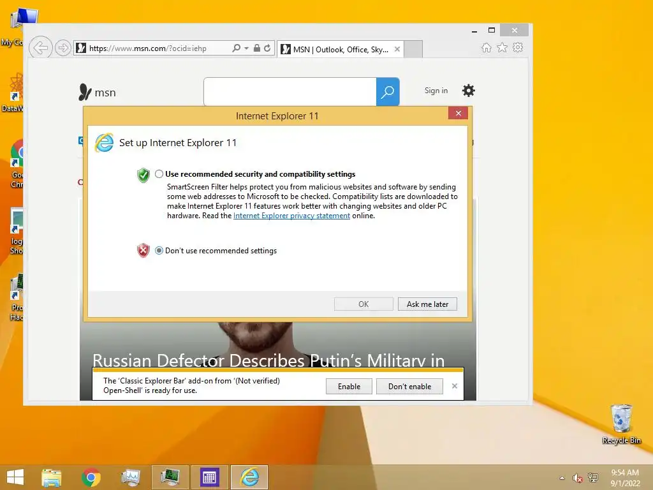This screenshot has width=653, height=490.
Task: Open the Windows Start button
Action: tap(15, 477)
